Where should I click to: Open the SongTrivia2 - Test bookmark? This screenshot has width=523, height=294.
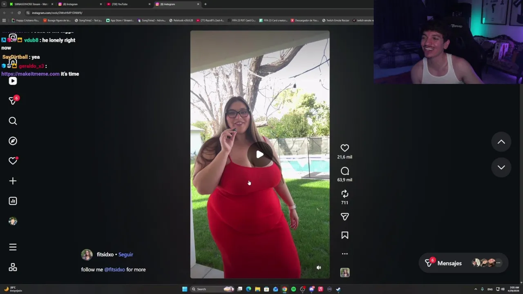tap(88, 20)
